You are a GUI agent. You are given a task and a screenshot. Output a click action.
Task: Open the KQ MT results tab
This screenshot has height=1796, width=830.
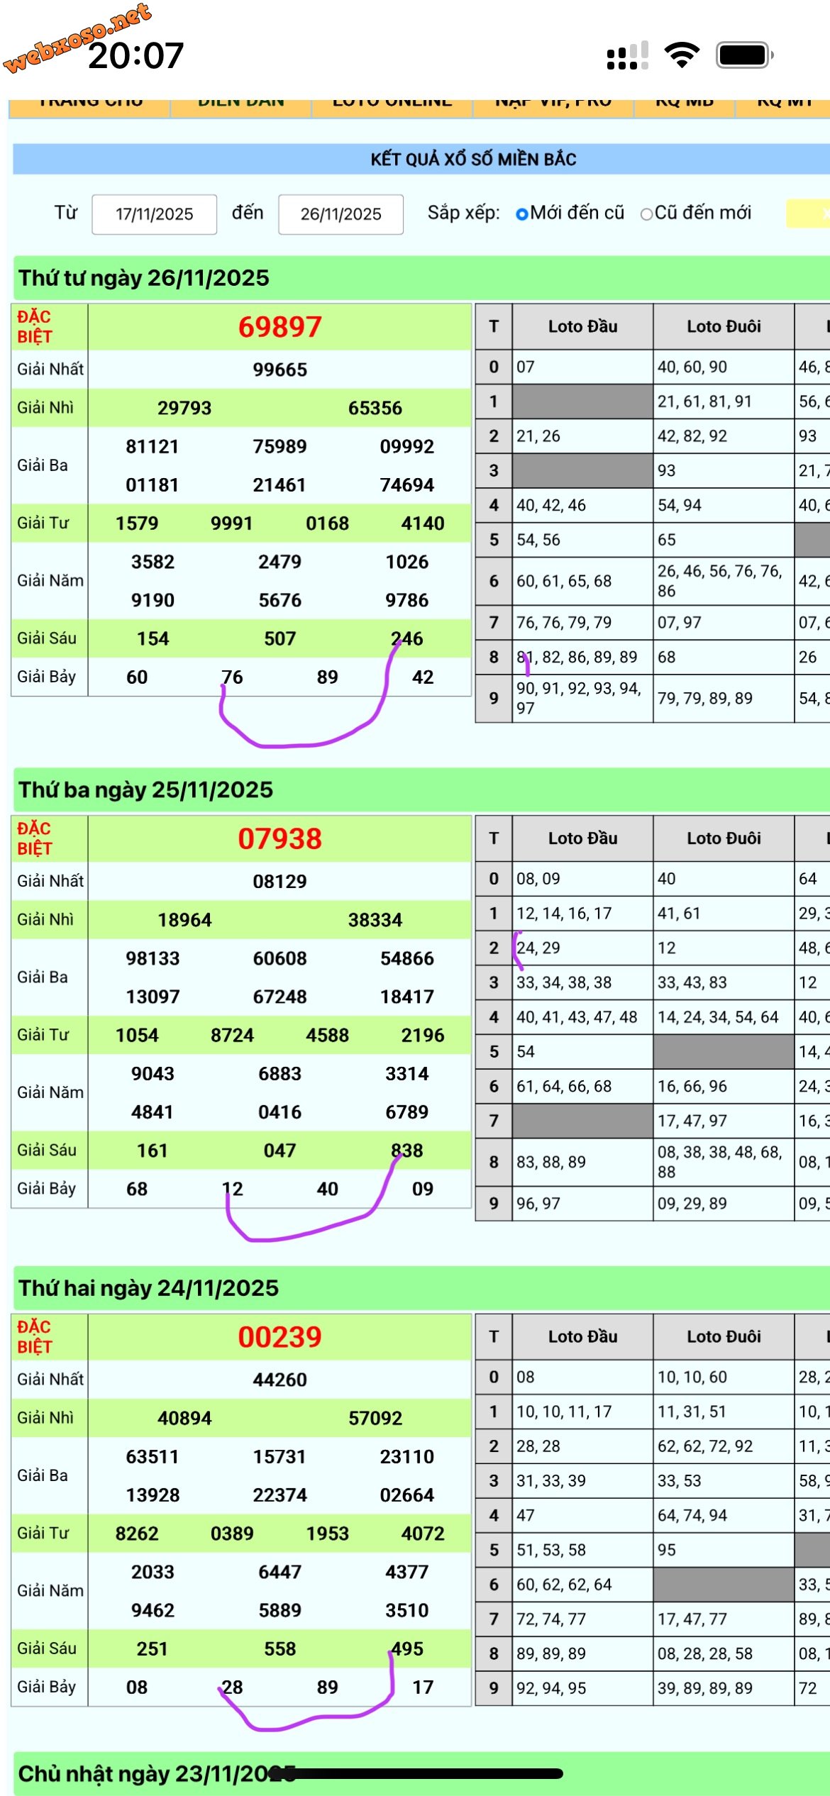pyautogui.click(x=784, y=104)
